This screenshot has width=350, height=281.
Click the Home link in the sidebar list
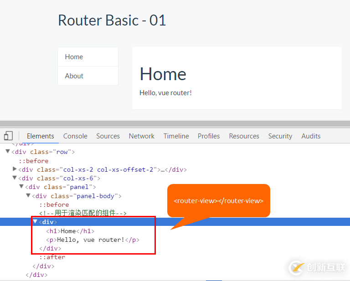88,57
